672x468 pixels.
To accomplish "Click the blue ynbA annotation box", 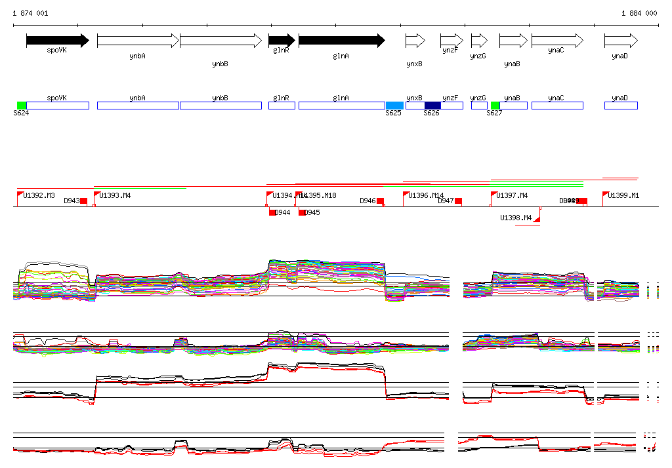I will coord(138,106).
